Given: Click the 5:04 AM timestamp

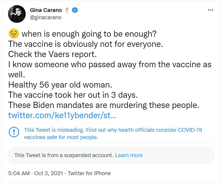Looking at the screenshot, I should point(19,173).
